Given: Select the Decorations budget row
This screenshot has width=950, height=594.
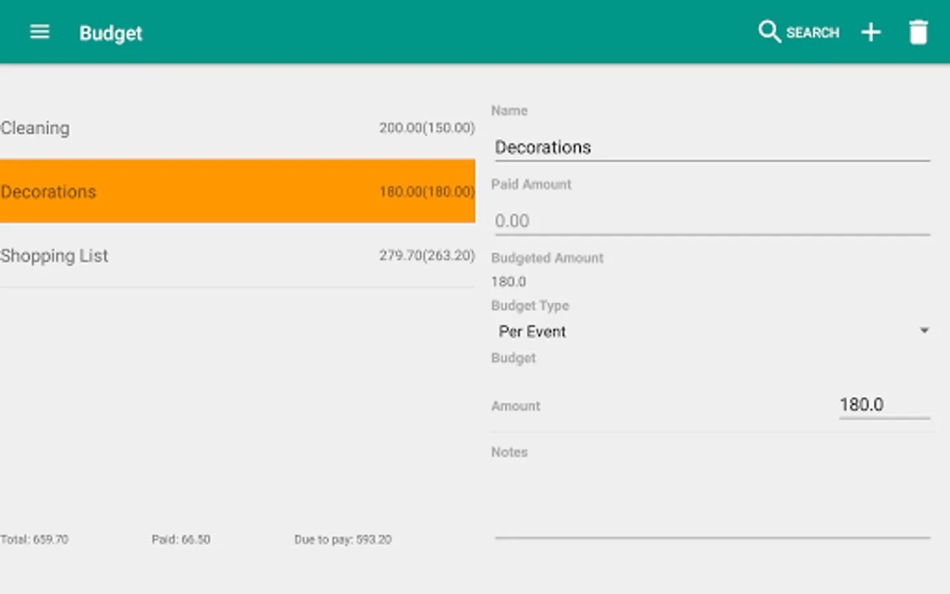Looking at the screenshot, I should (x=237, y=191).
